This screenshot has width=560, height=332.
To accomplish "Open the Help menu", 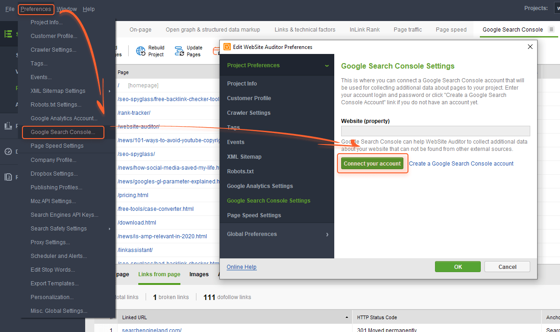I will click(x=89, y=9).
